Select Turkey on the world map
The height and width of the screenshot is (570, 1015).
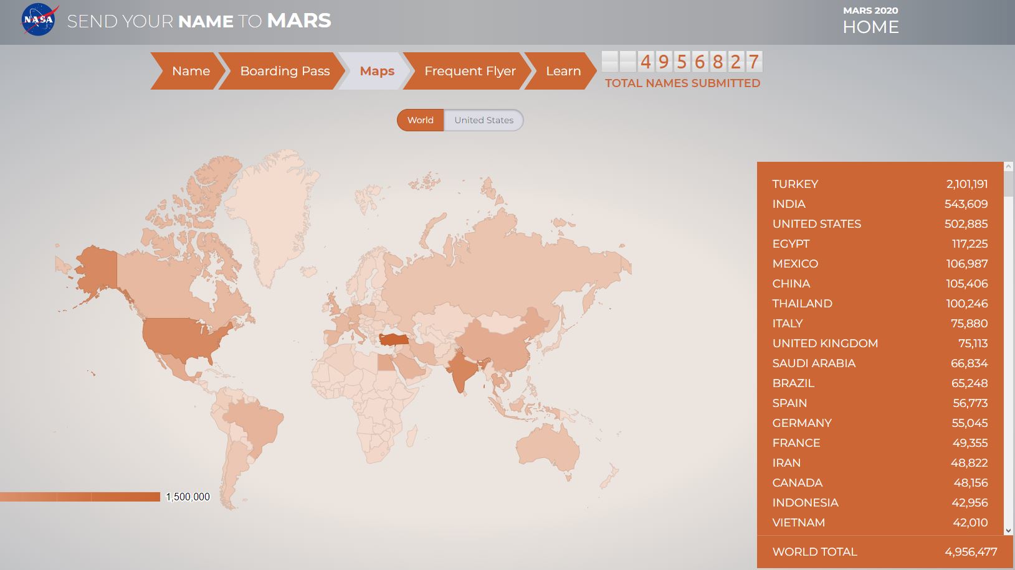coord(395,339)
